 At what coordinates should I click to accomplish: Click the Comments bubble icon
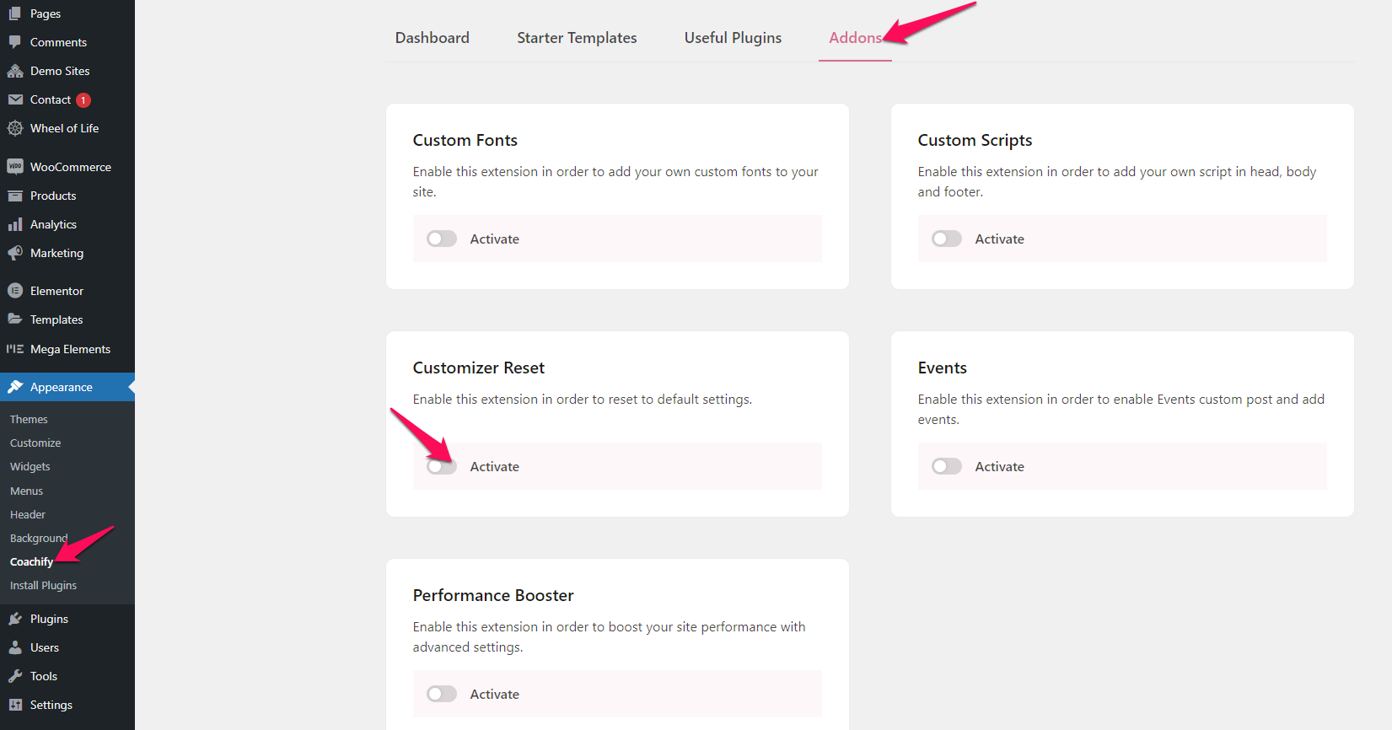[x=15, y=41]
